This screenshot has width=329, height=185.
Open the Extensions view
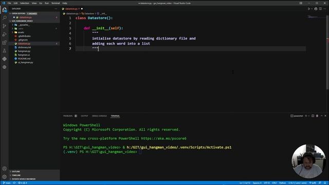(5, 43)
